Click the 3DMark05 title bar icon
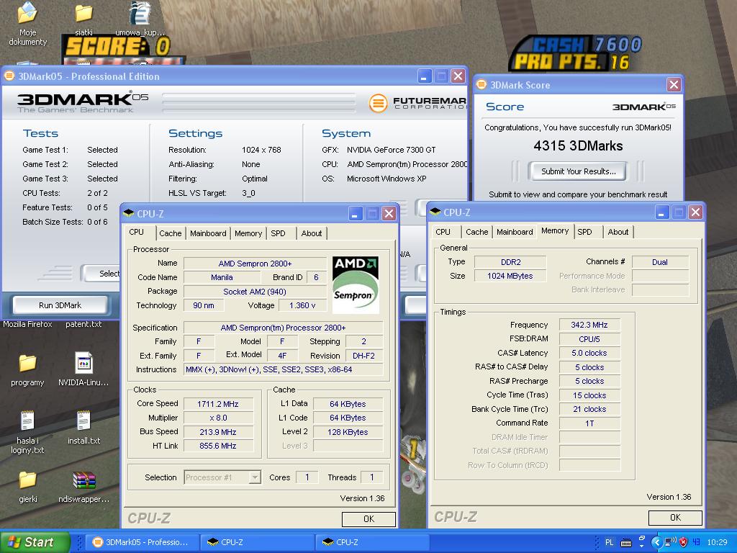The height and width of the screenshot is (553, 737). (x=9, y=76)
